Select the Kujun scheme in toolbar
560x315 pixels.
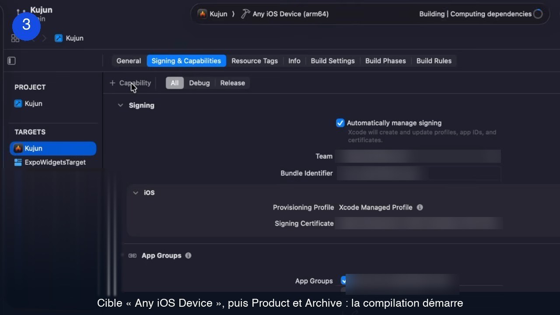point(213,14)
